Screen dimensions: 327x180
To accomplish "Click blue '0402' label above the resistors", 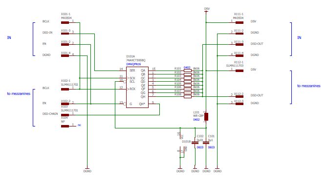I will (187, 68).
